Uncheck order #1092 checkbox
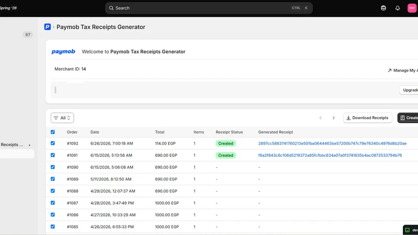The height and width of the screenshot is (235, 418). click(x=53, y=143)
